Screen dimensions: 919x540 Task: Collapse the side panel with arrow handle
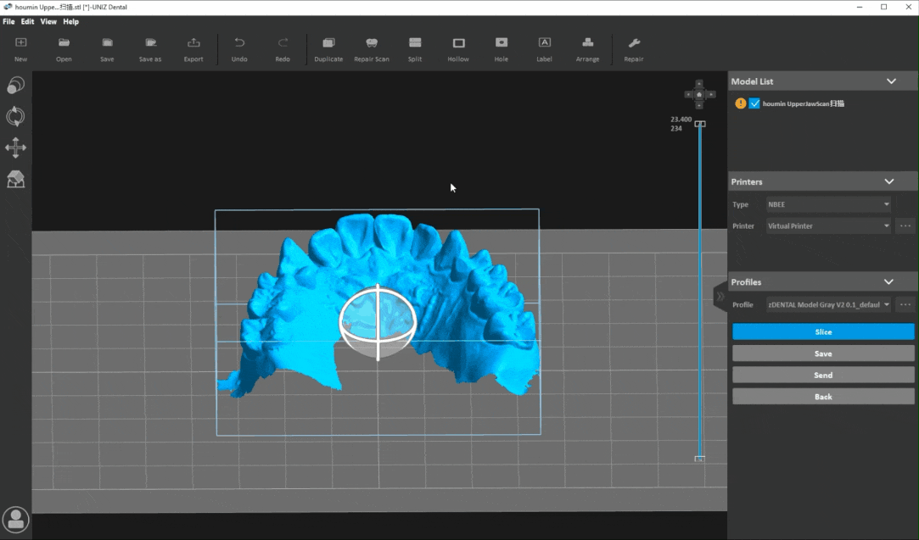coord(720,296)
